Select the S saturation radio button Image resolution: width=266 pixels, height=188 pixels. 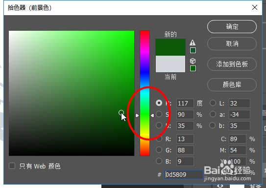pos(159,114)
